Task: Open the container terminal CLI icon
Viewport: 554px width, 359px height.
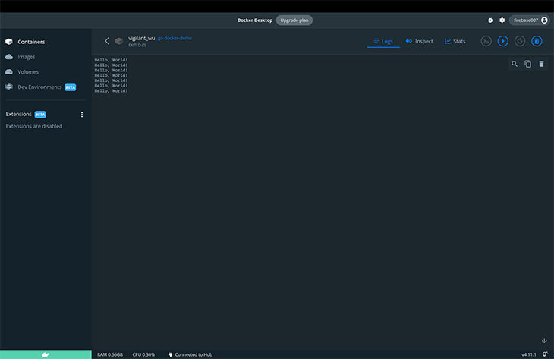Action: [x=486, y=41]
